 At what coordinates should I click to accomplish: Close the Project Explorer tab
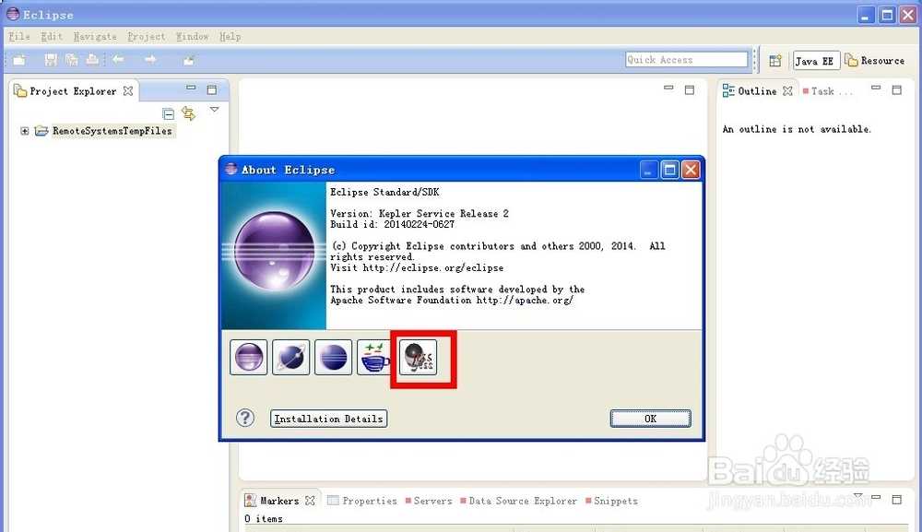(127, 91)
